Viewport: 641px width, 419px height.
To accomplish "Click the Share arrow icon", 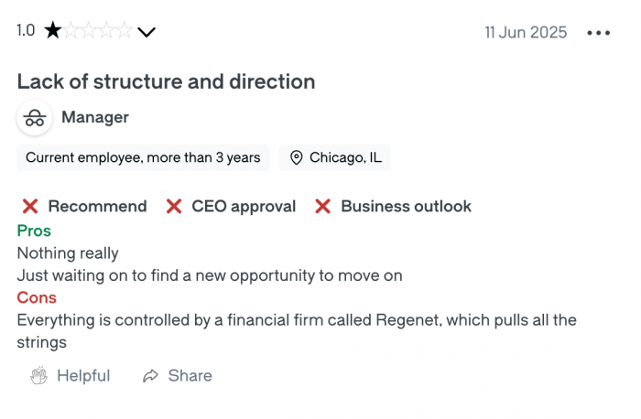I will [151, 376].
